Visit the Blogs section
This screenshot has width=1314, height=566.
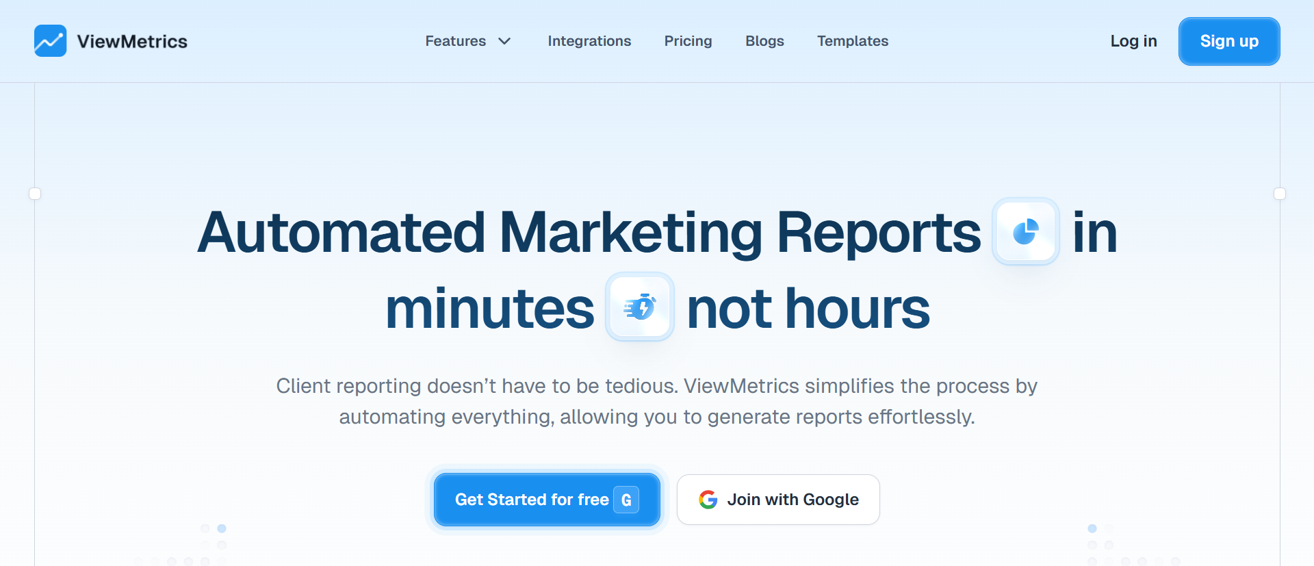(x=764, y=41)
